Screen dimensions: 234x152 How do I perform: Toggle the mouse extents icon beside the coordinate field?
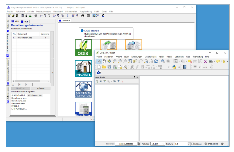tap(139, 144)
